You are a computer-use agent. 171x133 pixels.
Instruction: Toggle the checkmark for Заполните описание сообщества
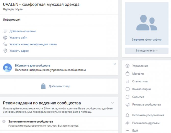point(4,121)
